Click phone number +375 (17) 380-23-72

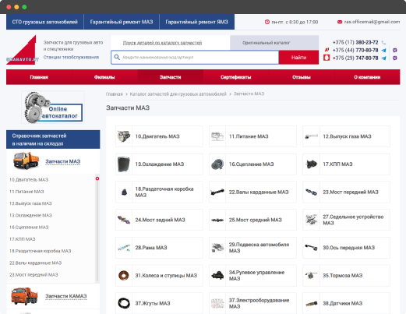[355, 42]
